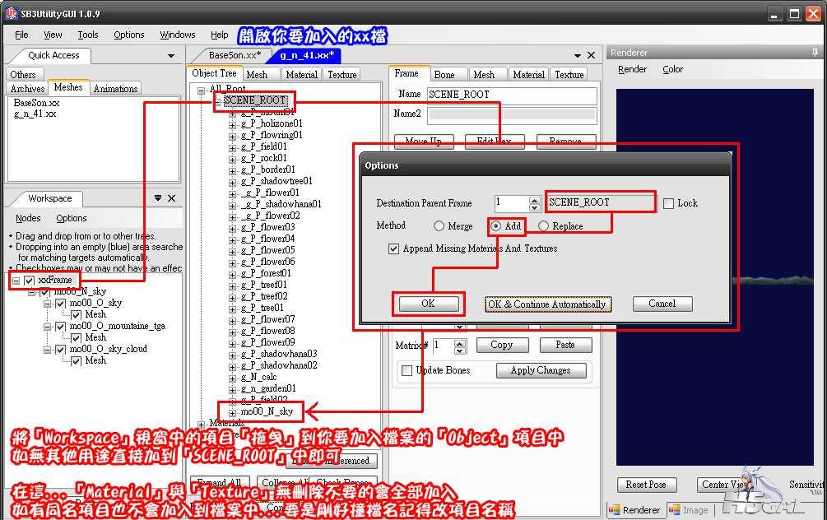Toggle the xxFrame checkbox in Workspace

click(30, 281)
